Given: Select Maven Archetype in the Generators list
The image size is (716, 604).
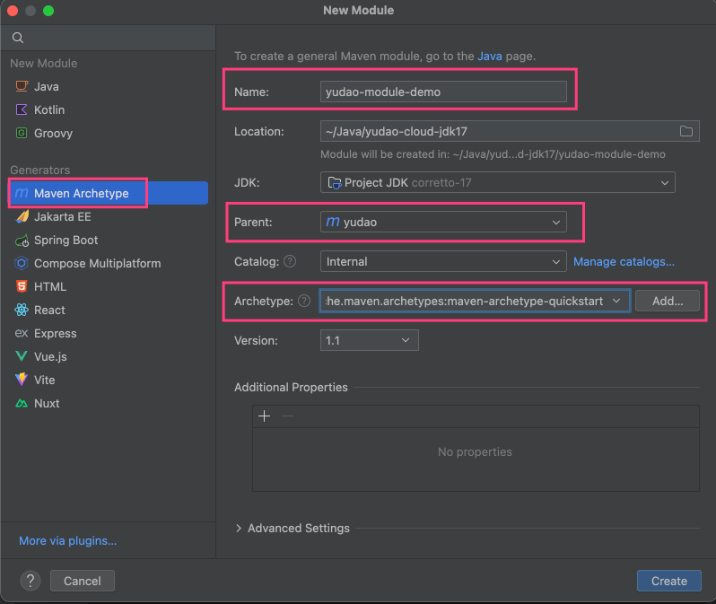Looking at the screenshot, I should tap(81, 193).
